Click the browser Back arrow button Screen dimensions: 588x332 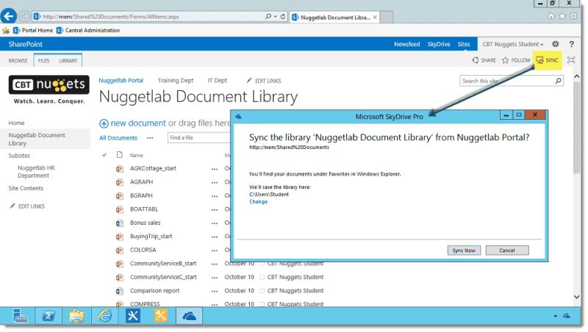[9, 16]
